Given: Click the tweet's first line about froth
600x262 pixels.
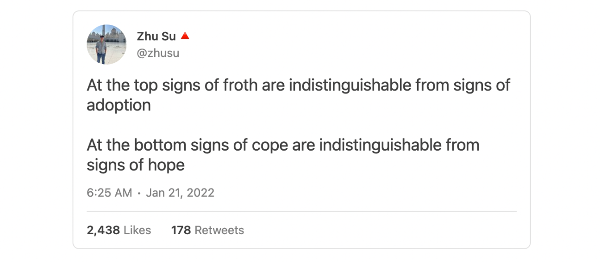Looking at the screenshot, I should click(x=298, y=85).
